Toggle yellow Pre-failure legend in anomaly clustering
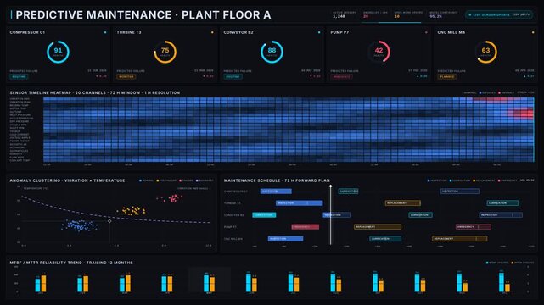This screenshot has width=544, height=305. pos(167,180)
